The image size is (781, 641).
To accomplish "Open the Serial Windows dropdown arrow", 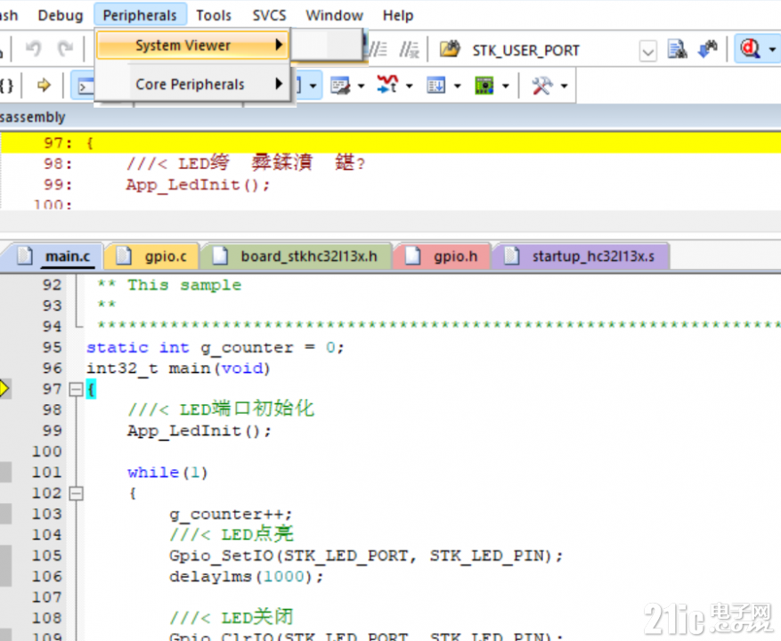I will (x=362, y=86).
